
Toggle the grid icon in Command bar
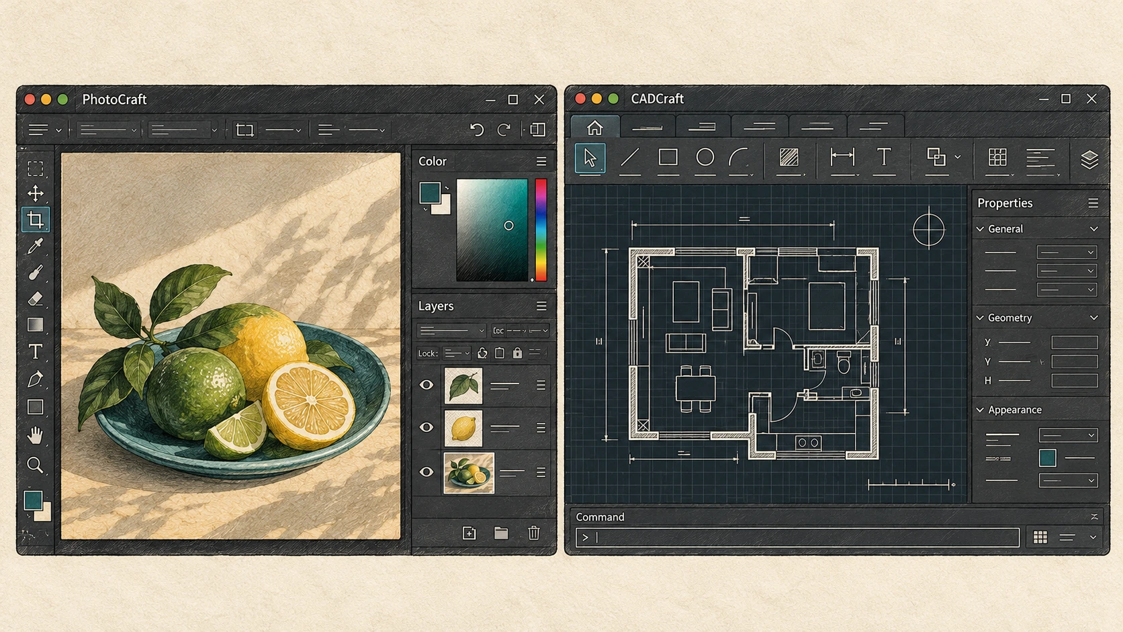tap(1040, 537)
